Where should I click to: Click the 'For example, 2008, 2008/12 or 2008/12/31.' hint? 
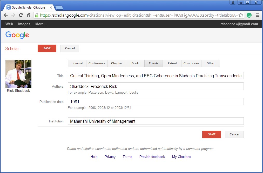[x=100, y=108]
